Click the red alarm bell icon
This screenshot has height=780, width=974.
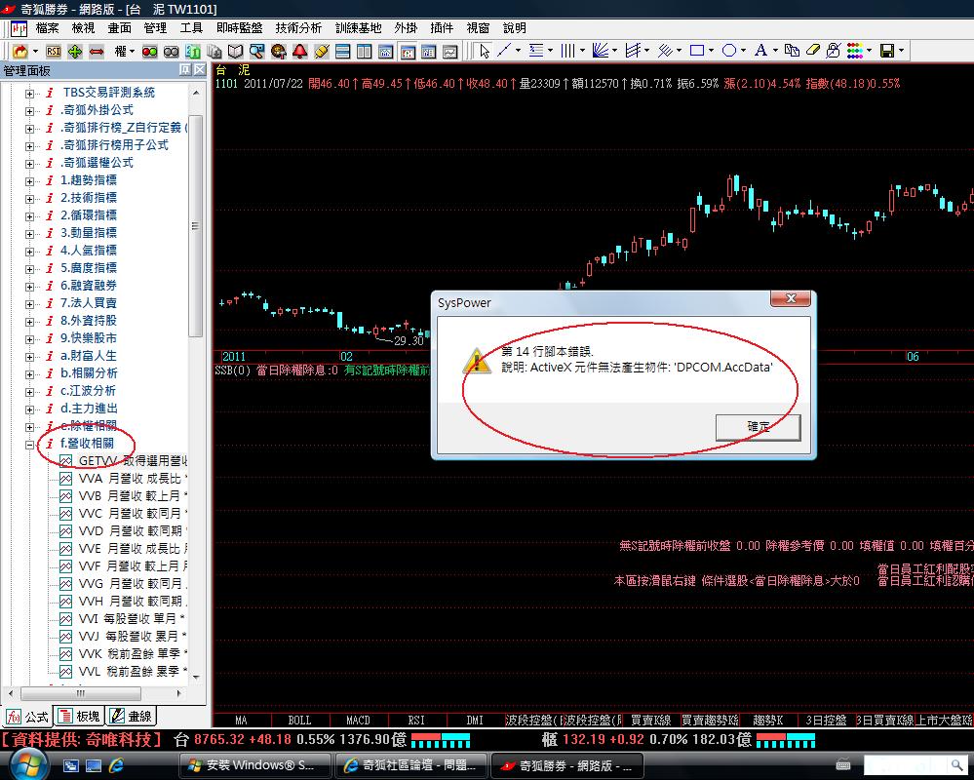[x=300, y=51]
